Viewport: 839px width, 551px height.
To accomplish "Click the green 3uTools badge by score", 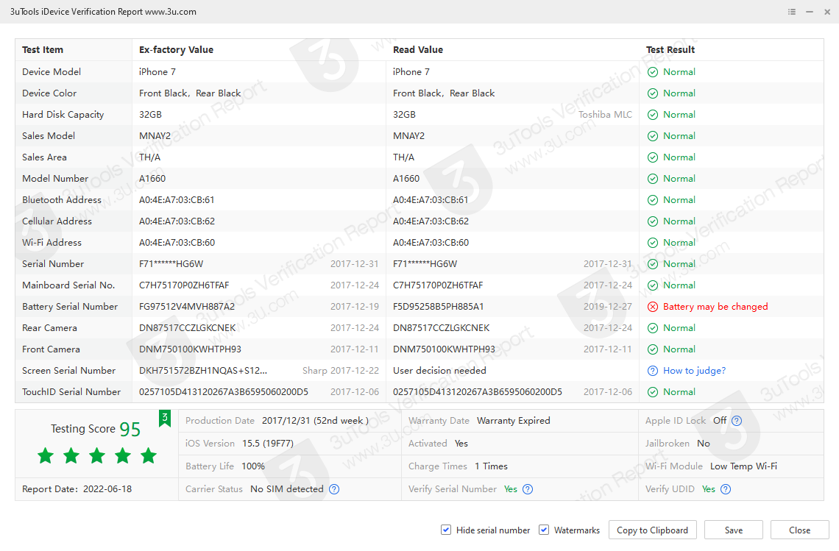I will pos(165,419).
